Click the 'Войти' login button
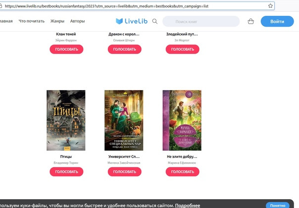 (x=277, y=22)
